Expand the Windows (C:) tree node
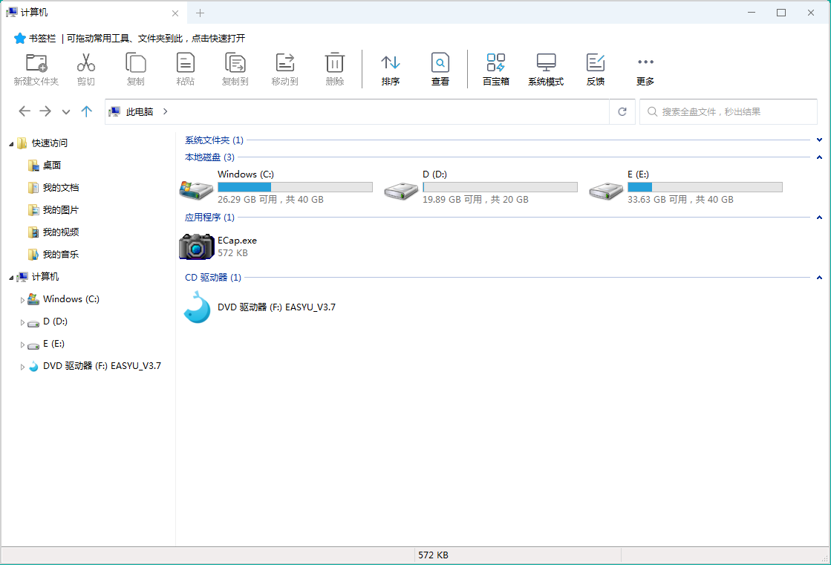The image size is (831, 565). (x=22, y=300)
